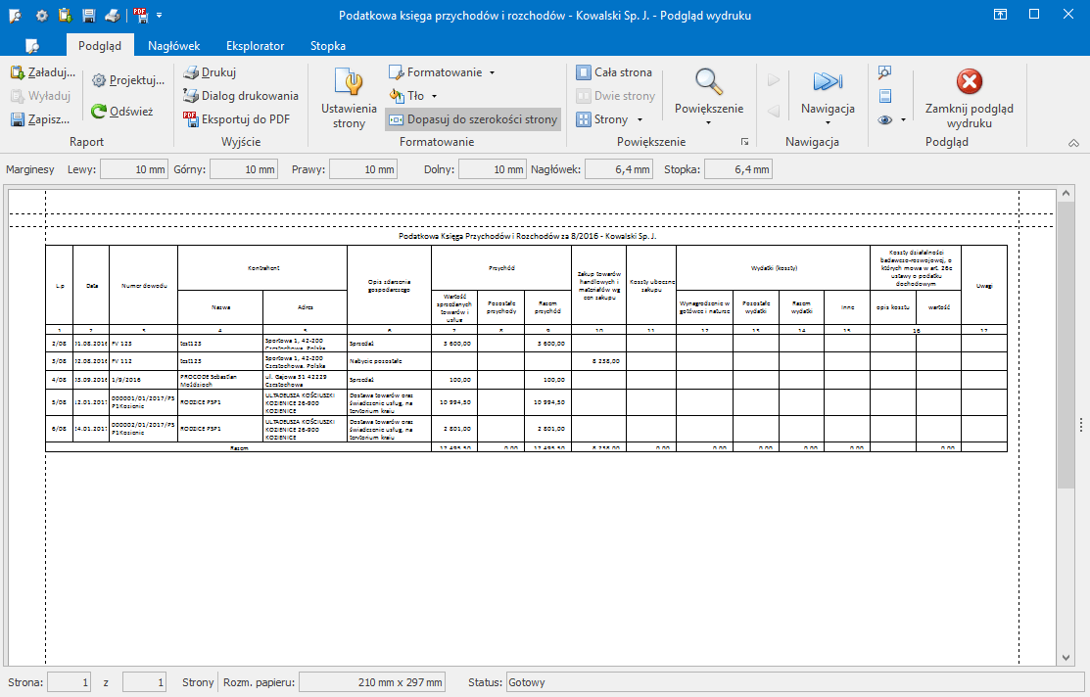Click the PDF save icon in quick access toolbar

(x=140, y=15)
